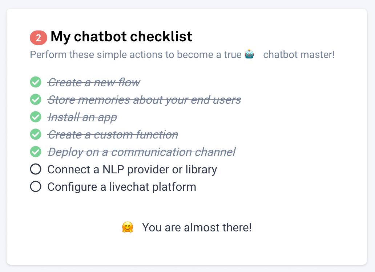Viewport: 375px width, 272px height.
Task: Click the robot emoji in the subtitle
Action: click(x=249, y=54)
